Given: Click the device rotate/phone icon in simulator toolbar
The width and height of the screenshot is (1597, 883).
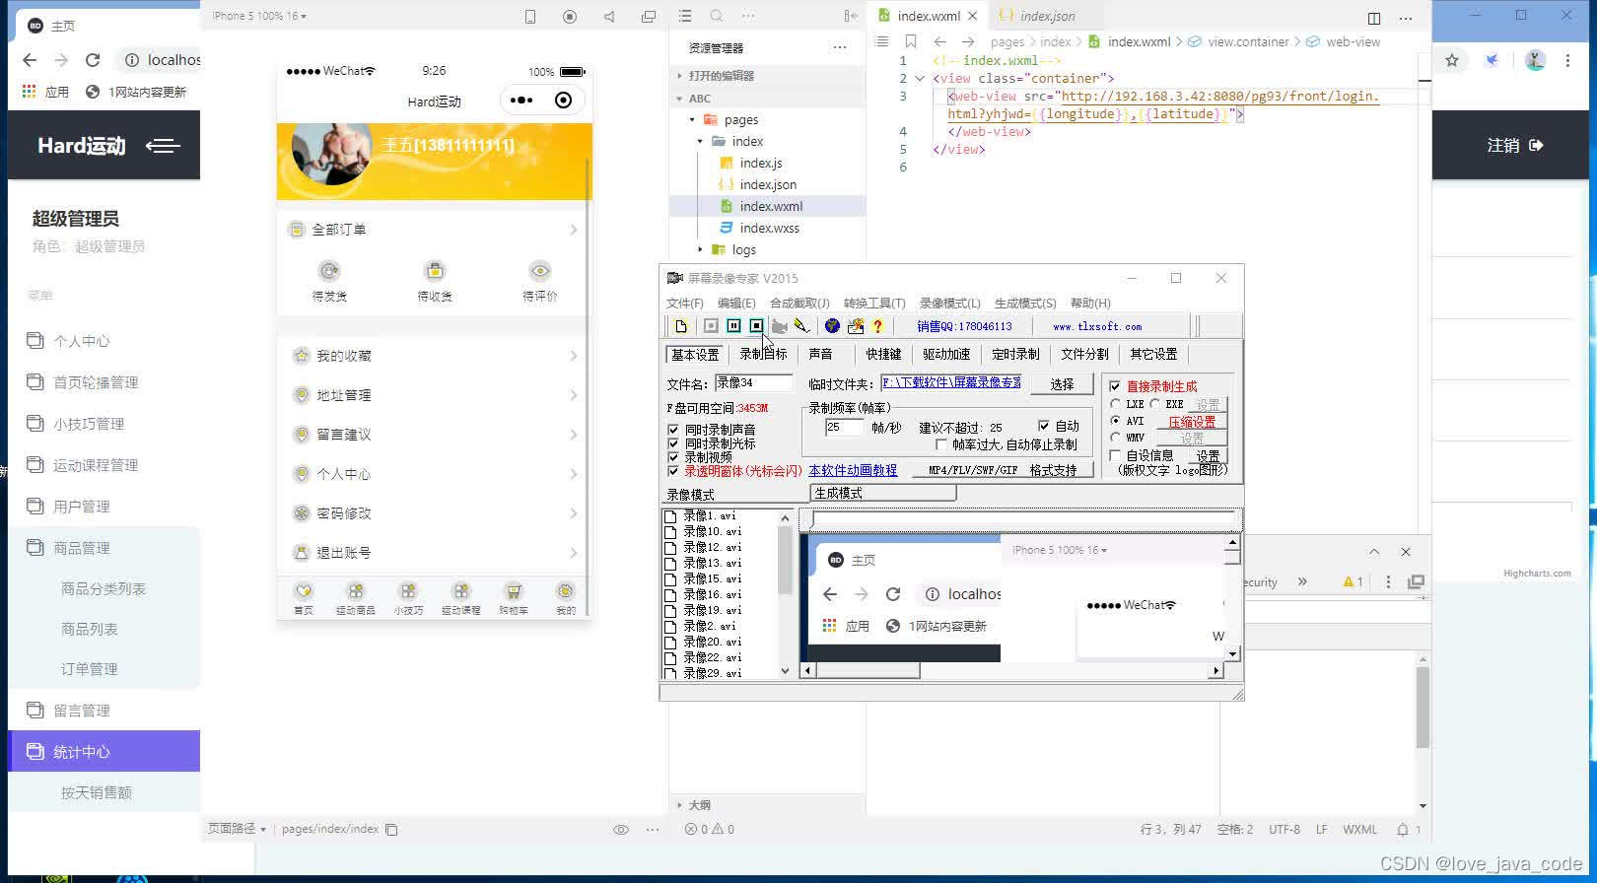Looking at the screenshot, I should click(x=530, y=17).
